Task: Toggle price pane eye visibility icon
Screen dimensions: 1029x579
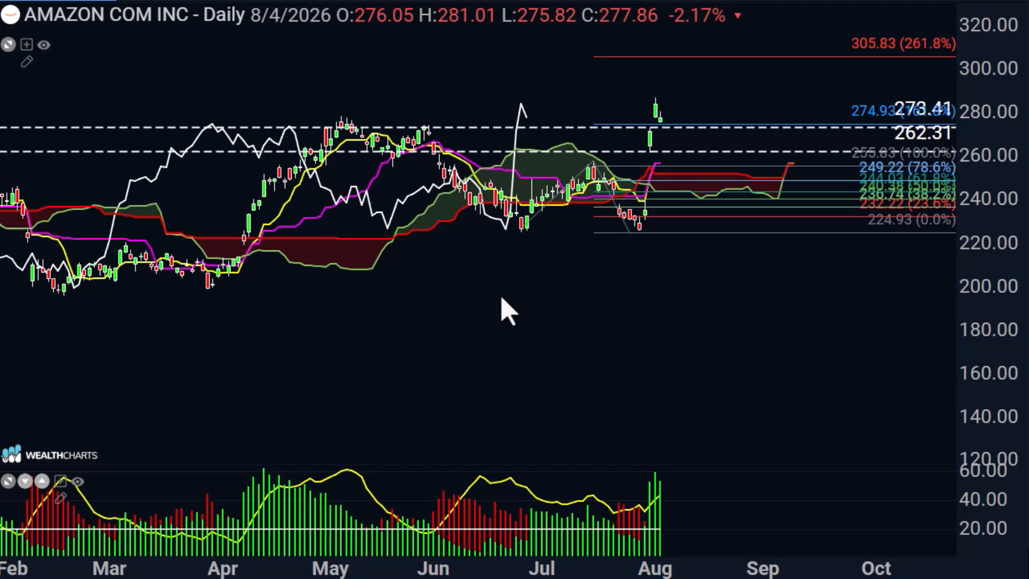Action: point(44,45)
